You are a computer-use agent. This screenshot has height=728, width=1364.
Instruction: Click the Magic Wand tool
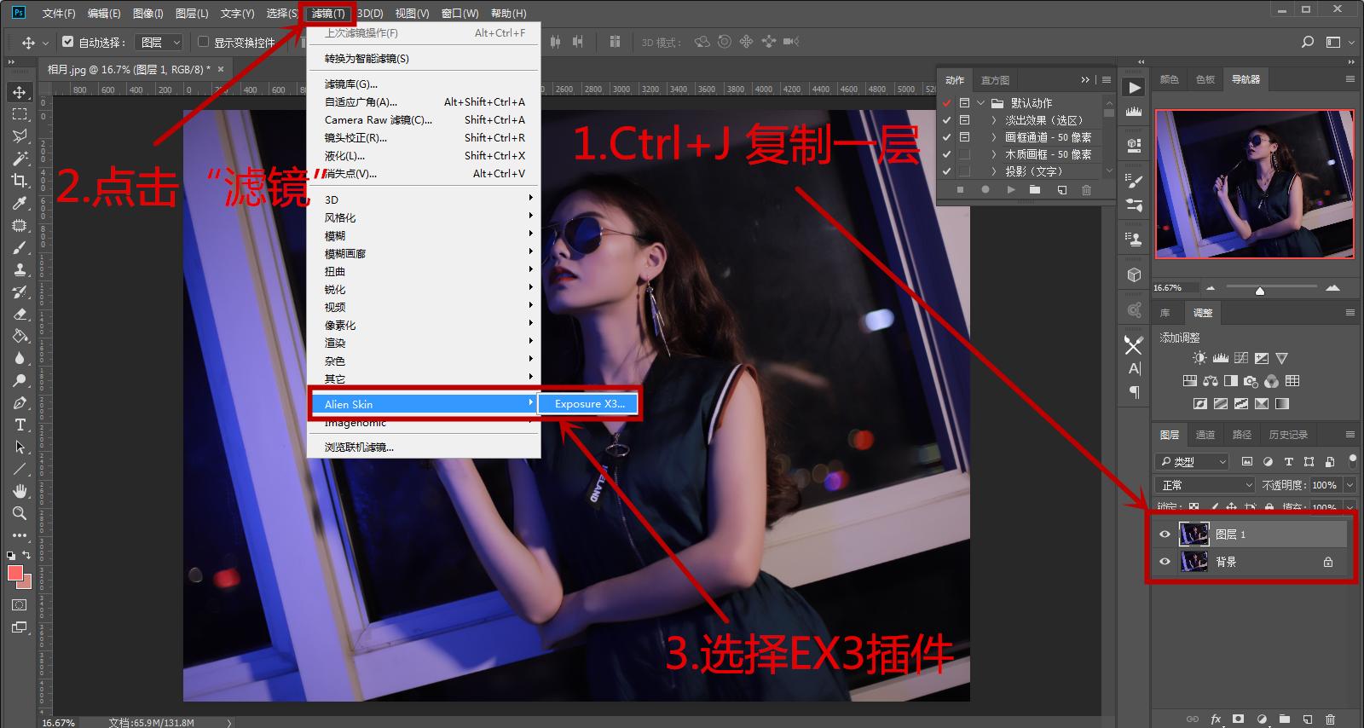(x=19, y=158)
